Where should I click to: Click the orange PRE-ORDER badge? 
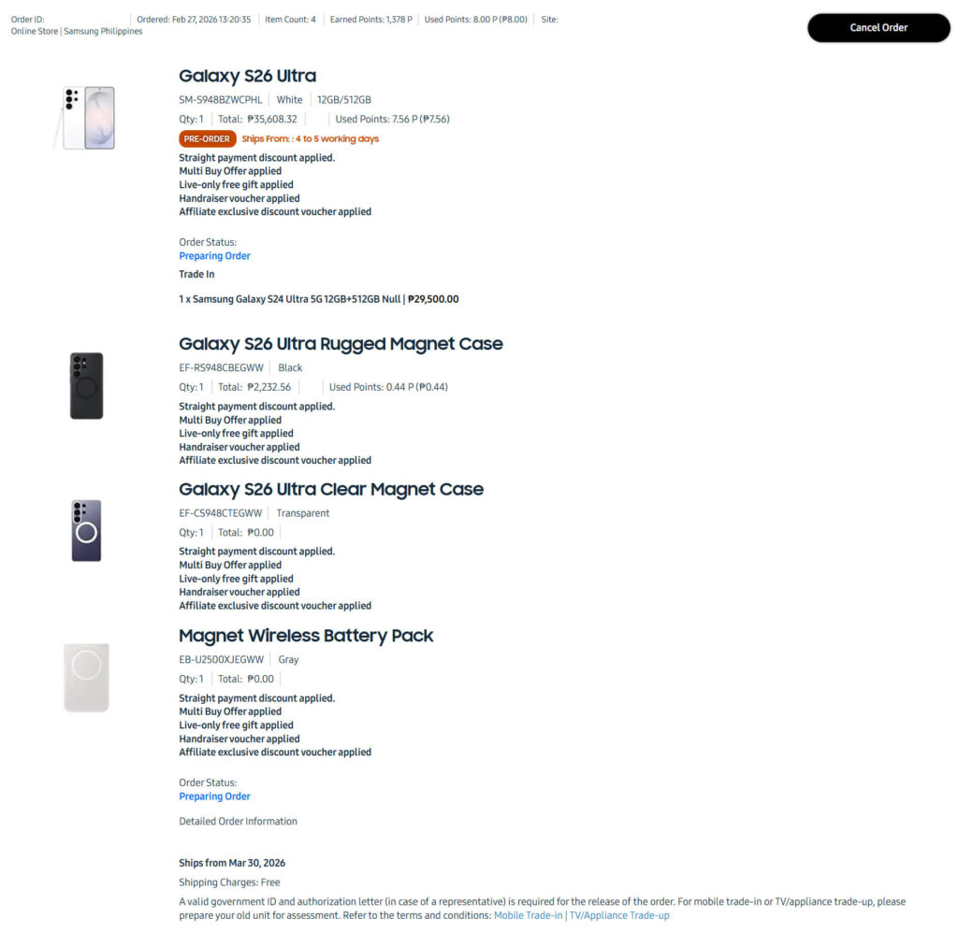pos(207,138)
